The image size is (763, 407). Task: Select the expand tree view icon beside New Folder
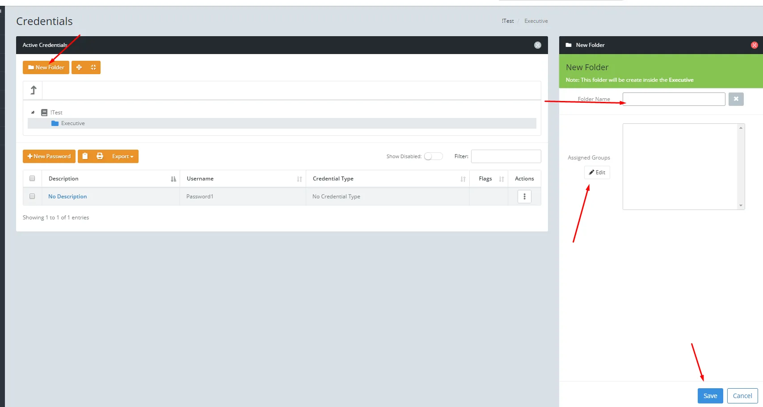(79, 67)
